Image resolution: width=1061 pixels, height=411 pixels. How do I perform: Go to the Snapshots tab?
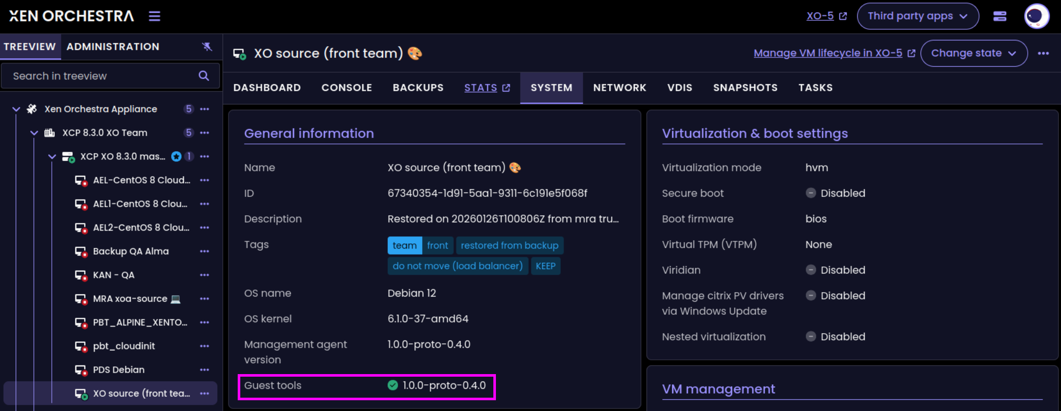coord(745,88)
